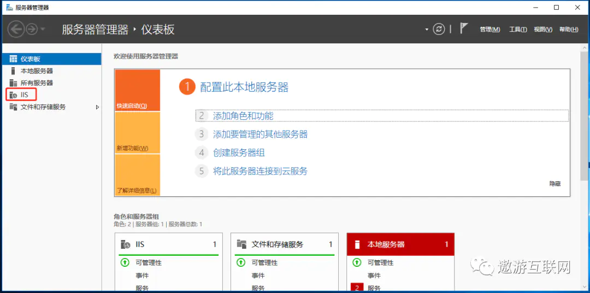Viewport: 590px width, 293px height.
Task: Select 本地服务器 in the sidebar
Action: coord(51,71)
